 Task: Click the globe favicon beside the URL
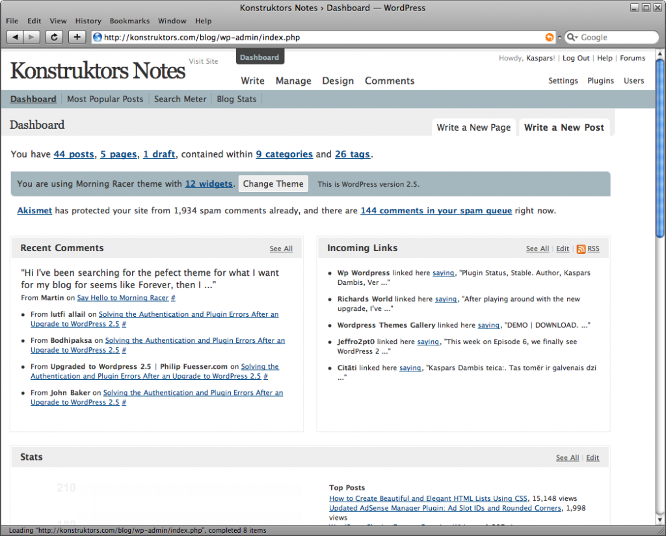click(98, 38)
